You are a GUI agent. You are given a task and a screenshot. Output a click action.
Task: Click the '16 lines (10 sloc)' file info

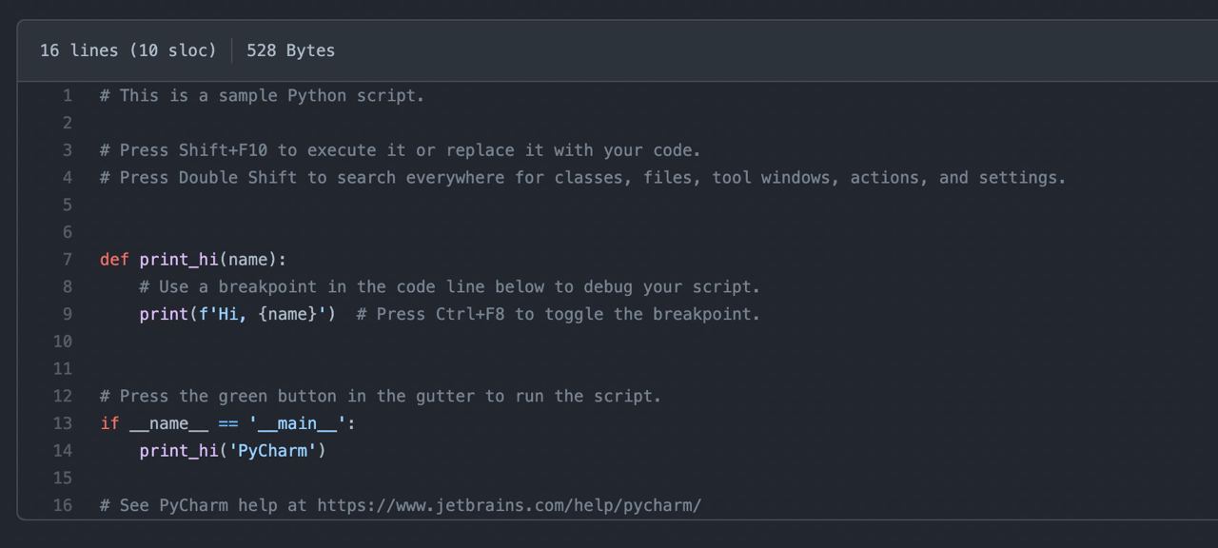click(x=128, y=50)
